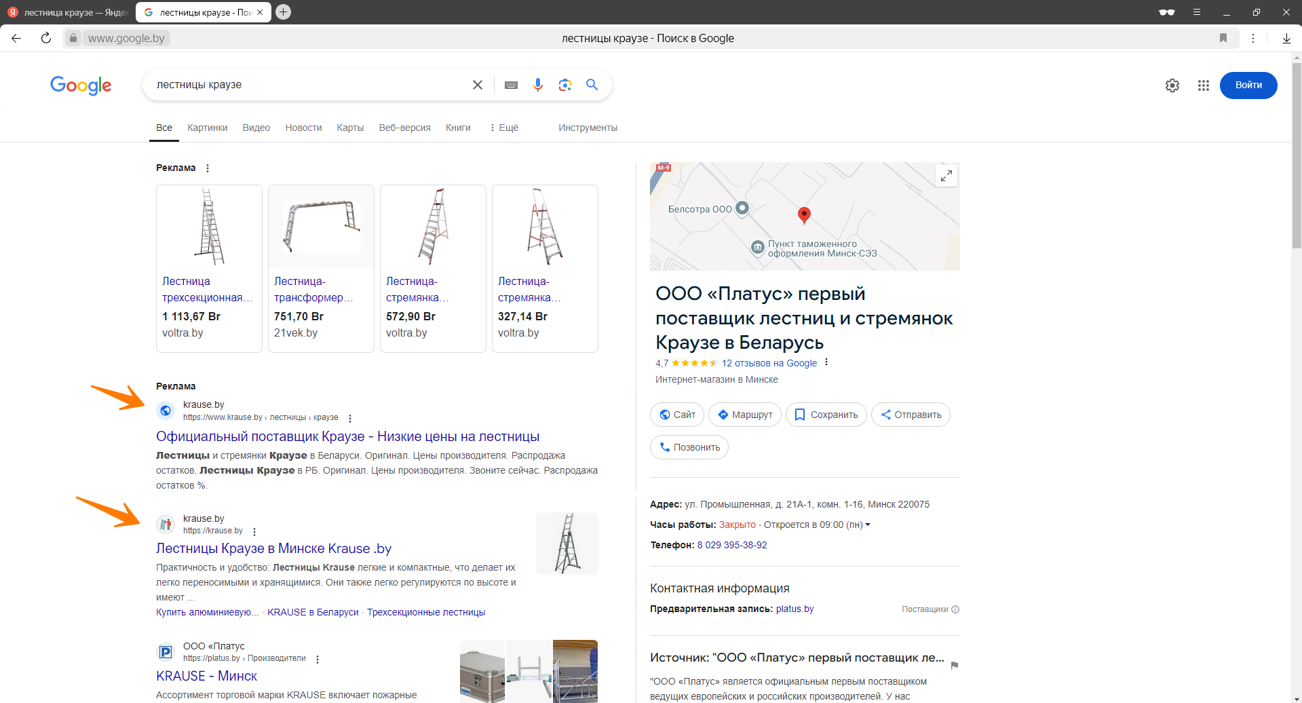Screen dimensions: 1302x703
Task: Open the new tab plus button
Action: [x=284, y=12]
